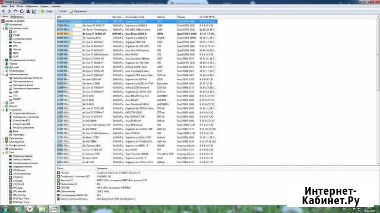This screenshot has height=213, width=380.
Task: Select the bold Core i7-7820X result row
Action: (137, 34)
